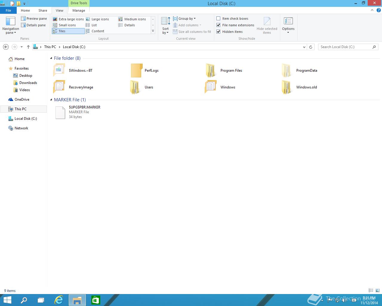The width and height of the screenshot is (382, 306).
Task: Open Explorer Help button
Action: tap(379, 10)
